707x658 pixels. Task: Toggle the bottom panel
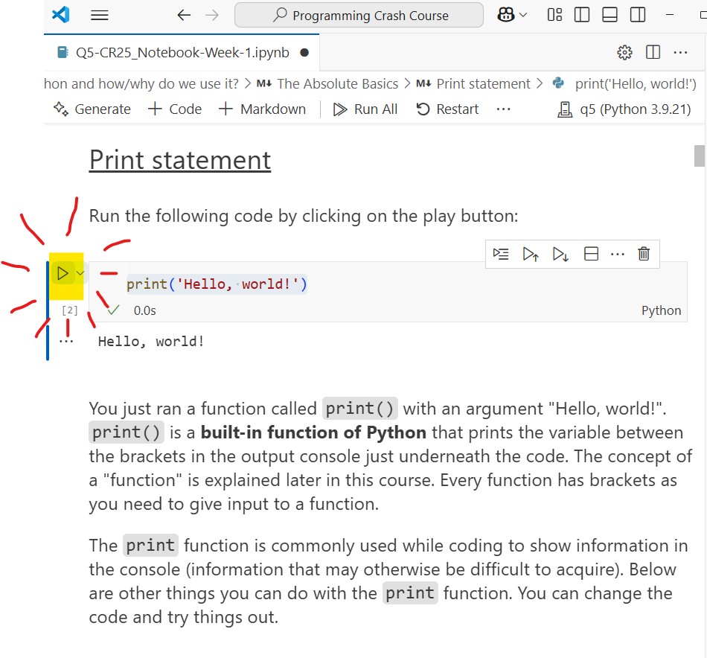click(610, 15)
